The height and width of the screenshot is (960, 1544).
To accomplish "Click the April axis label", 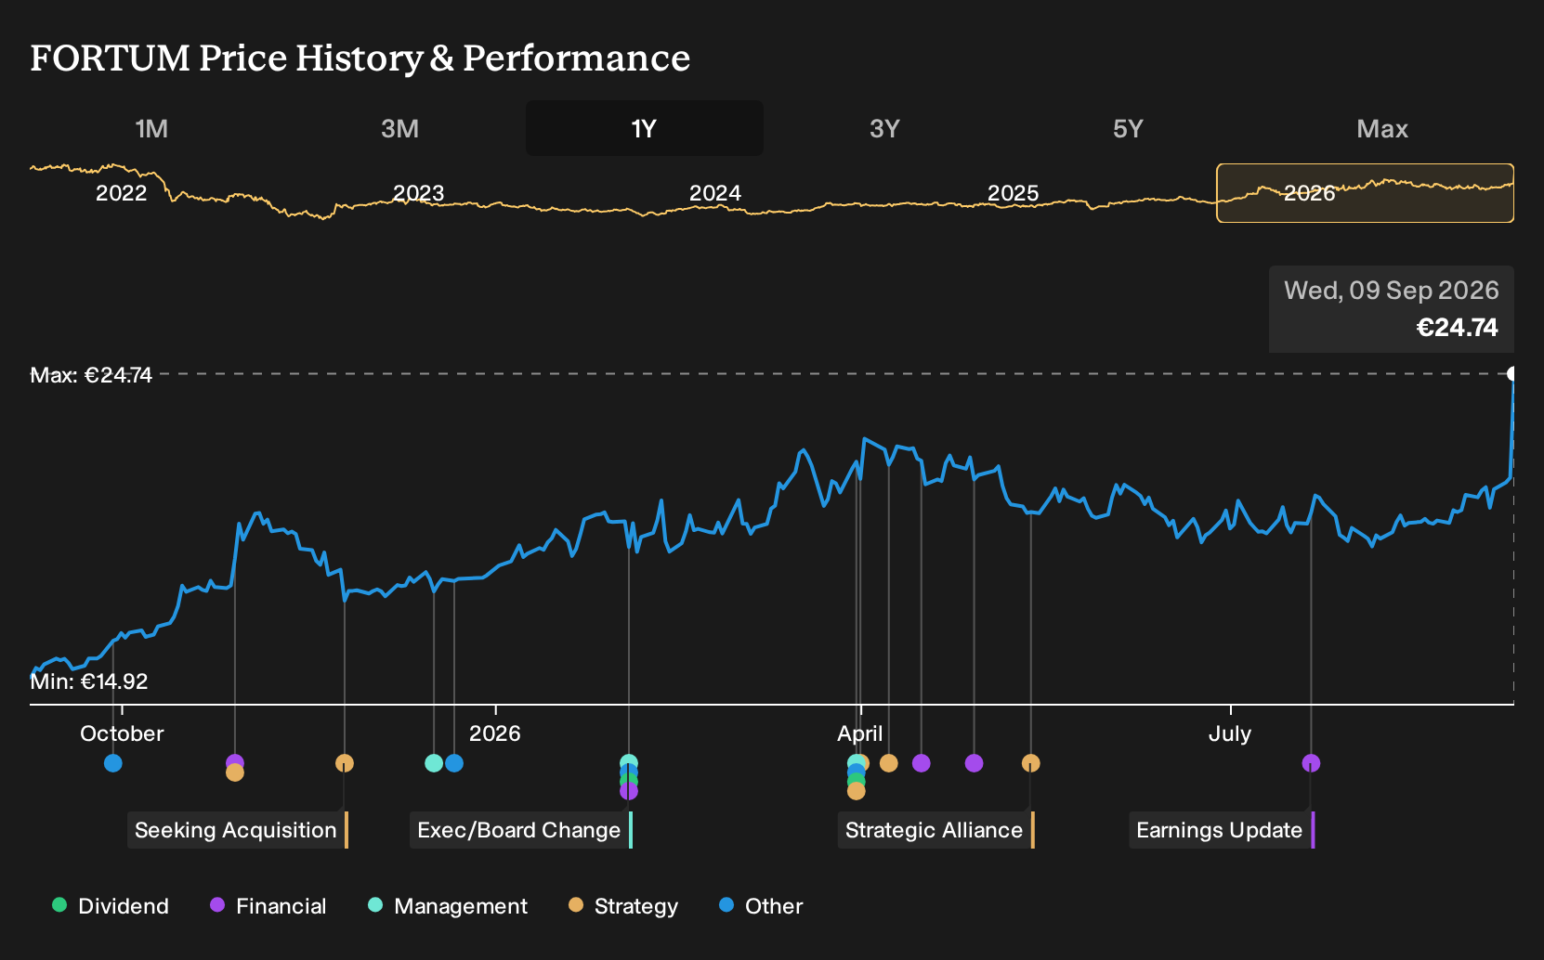I will click(860, 733).
